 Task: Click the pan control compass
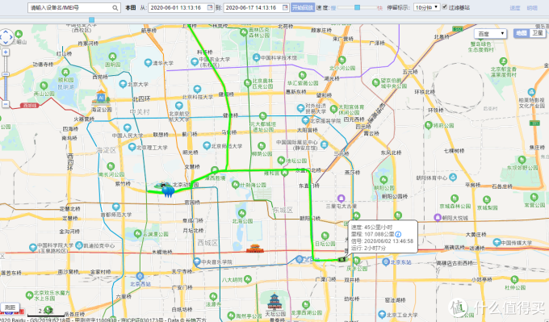(6, 37)
